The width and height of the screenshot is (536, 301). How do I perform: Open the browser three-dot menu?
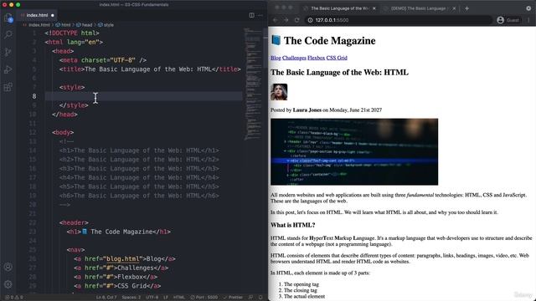click(x=528, y=20)
